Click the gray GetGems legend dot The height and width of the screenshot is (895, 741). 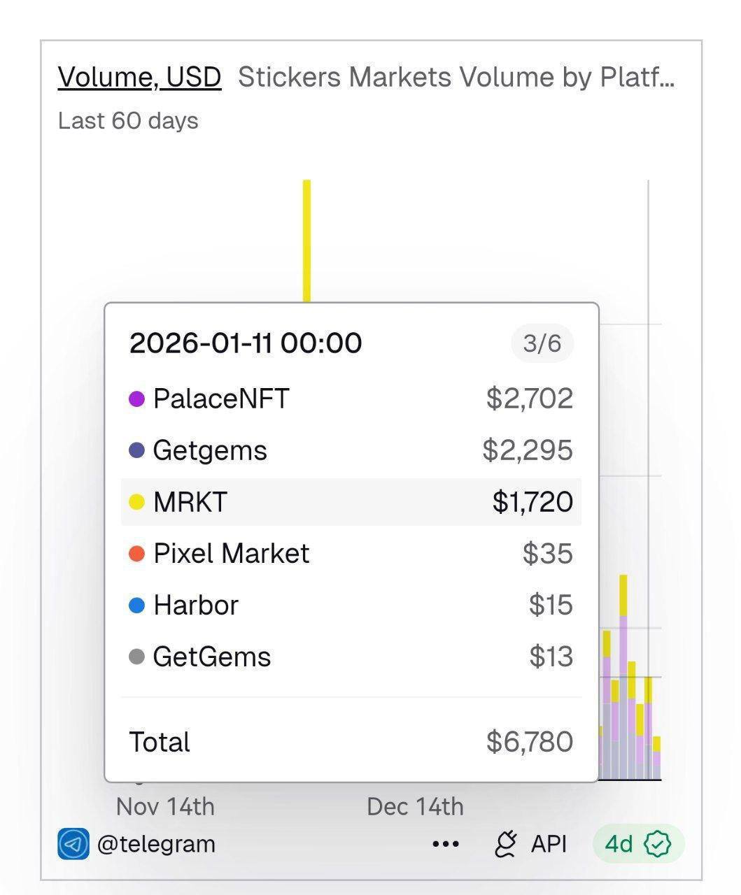coord(137,657)
